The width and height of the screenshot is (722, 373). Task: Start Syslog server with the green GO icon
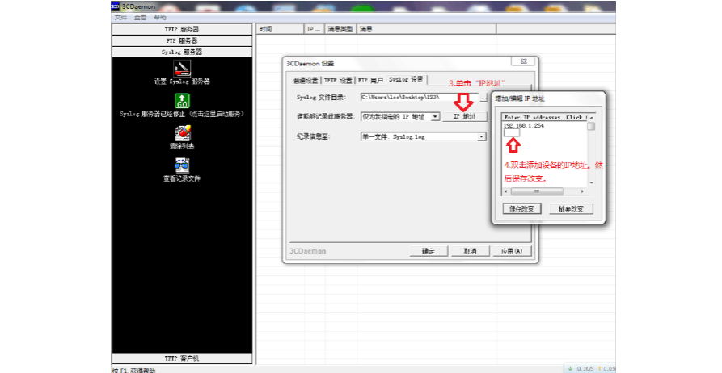182,101
